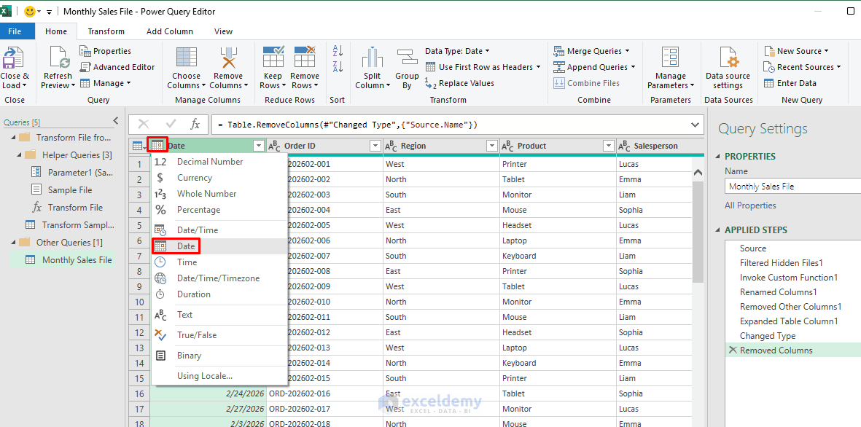861x427 pixels.
Task: Switch to the Add Column tab
Action: (x=170, y=31)
